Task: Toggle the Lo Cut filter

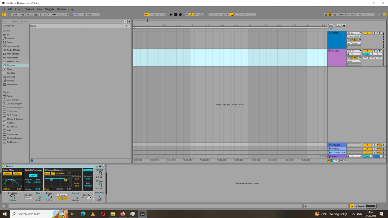Action: point(8,173)
